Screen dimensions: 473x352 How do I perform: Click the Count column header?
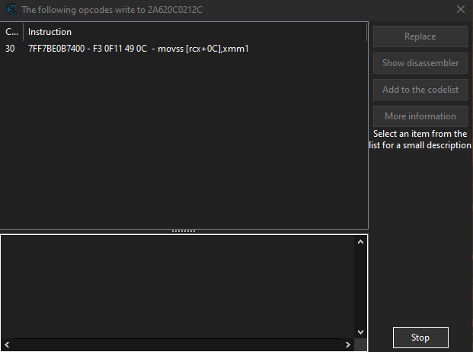[x=11, y=32]
